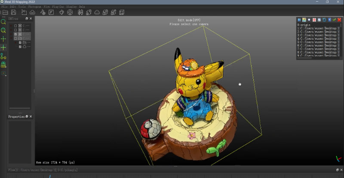Click the camera list horizontal scrollbar
This screenshot has height=178, width=344.
coord(304,58)
